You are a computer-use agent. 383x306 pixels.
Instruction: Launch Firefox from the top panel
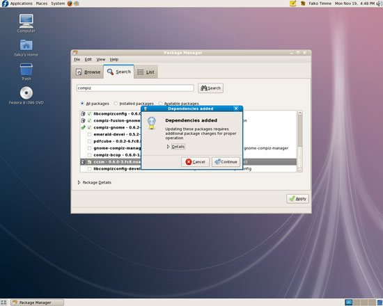[70, 3]
